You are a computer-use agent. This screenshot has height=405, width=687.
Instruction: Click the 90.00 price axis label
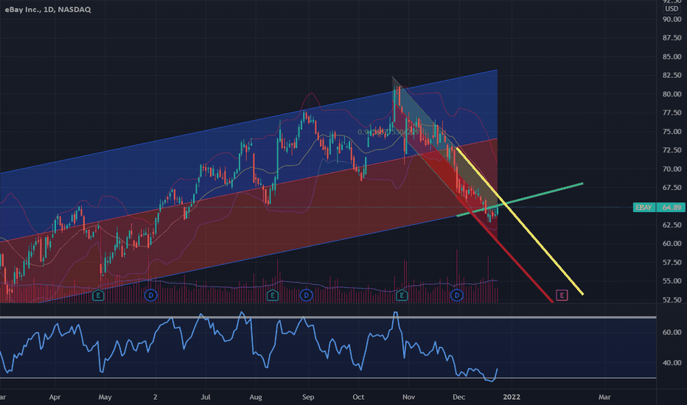click(672, 19)
